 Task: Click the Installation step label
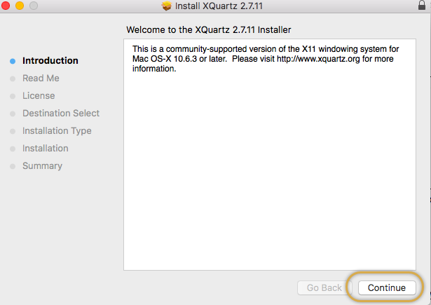pyautogui.click(x=46, y=149)
